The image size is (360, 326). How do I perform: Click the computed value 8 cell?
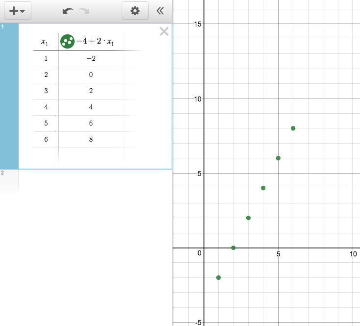click(x=91, y=140)
